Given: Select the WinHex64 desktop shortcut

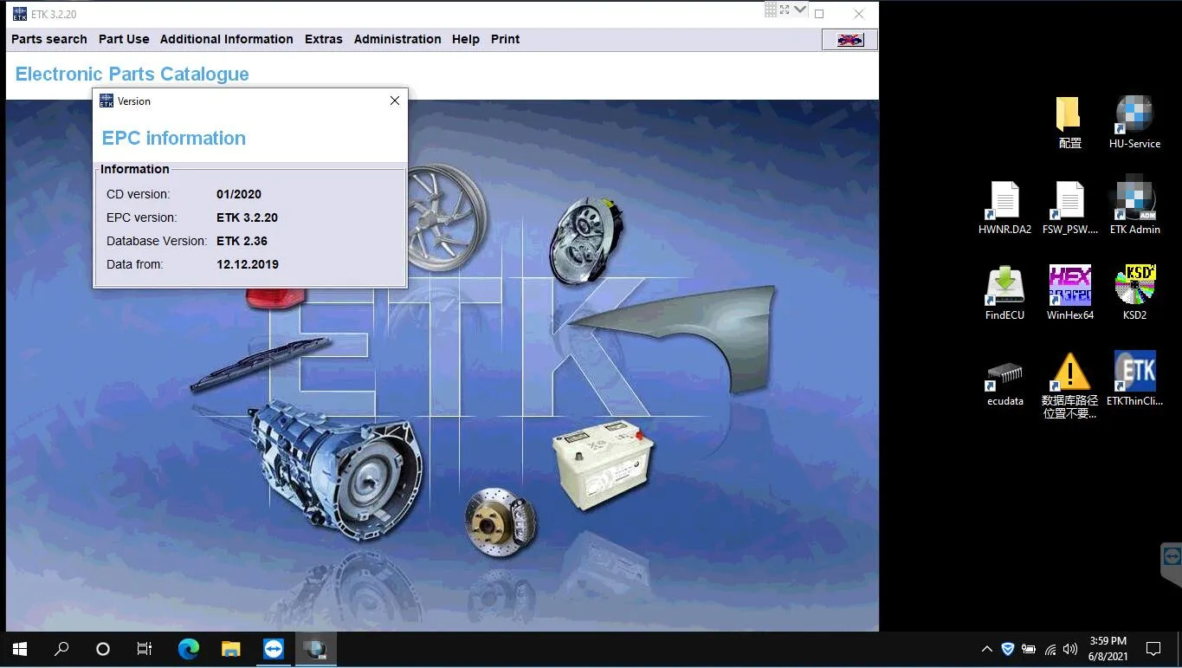Looking at the screenshot, I should [x=1069, y=294].
